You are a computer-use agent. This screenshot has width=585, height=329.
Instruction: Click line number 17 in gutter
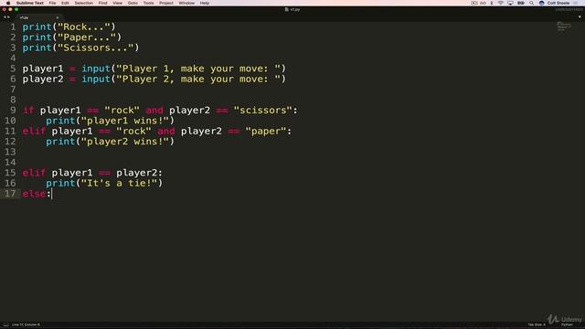[10, 193]
